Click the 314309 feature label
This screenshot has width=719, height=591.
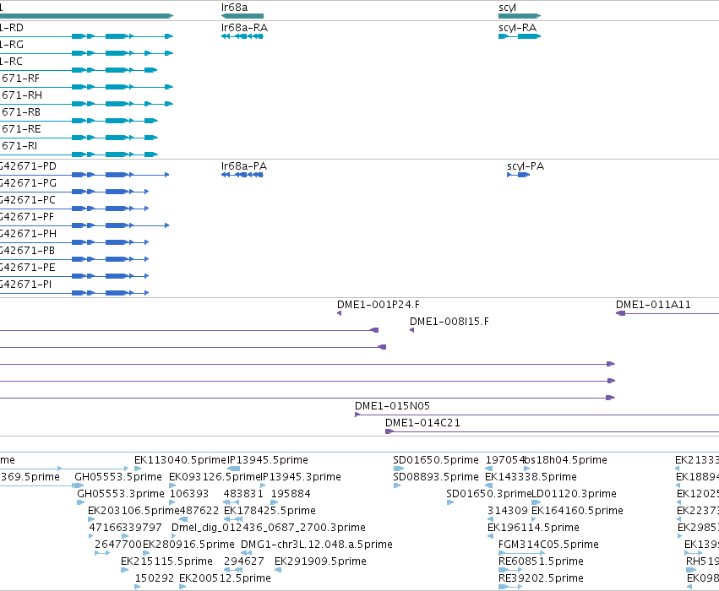508,511
